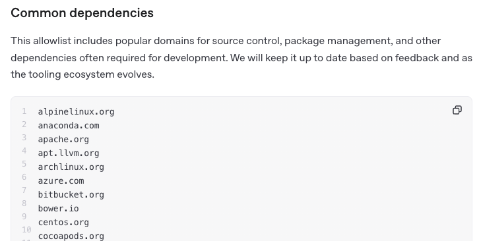Click line number 1 in code block
Viewport: 479px width, 241px height.
(24, 111)
